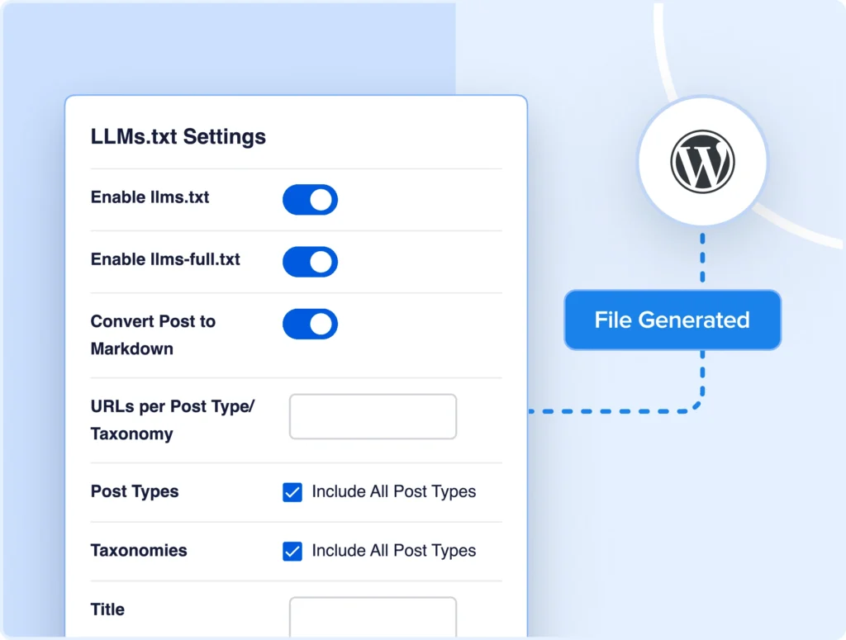Viewport: 846px width, 640px height.
Task: Select the "Convert Post to Markdown" label
Action: tap(153, 334)
